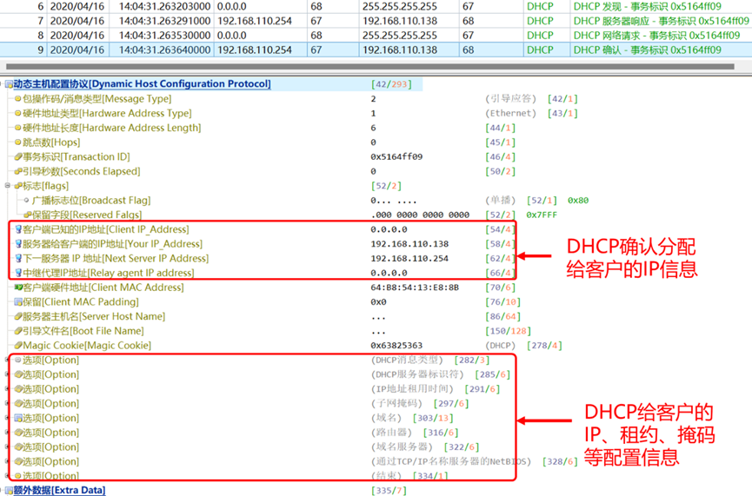
Task: Click the icon of the DHCP server identifier Option
Action: (18, 374)
